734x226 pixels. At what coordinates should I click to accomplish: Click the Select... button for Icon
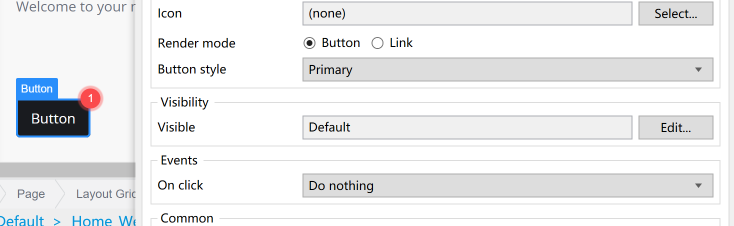(675, 13)
